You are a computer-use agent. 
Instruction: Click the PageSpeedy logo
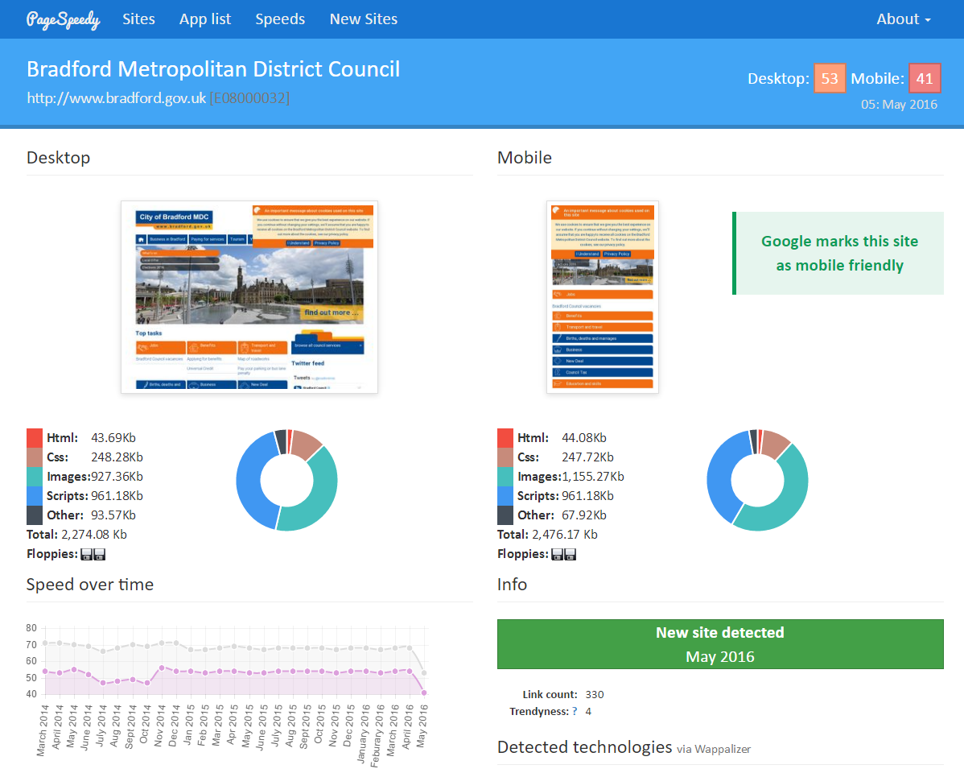pyautogui.click(x=63, y=19)
